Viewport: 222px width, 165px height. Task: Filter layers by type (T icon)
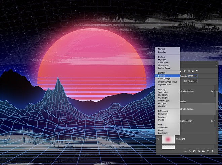tap(185, 71)
